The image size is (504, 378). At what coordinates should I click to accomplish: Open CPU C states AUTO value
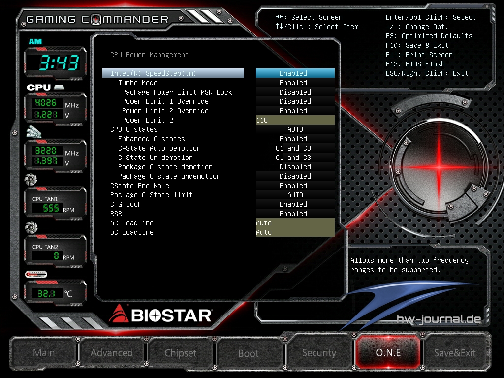point(295,129)
